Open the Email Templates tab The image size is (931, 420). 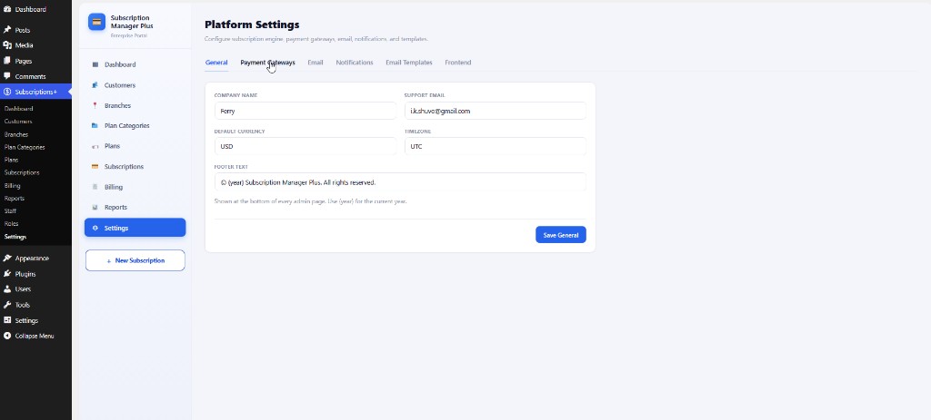(409, 63)
